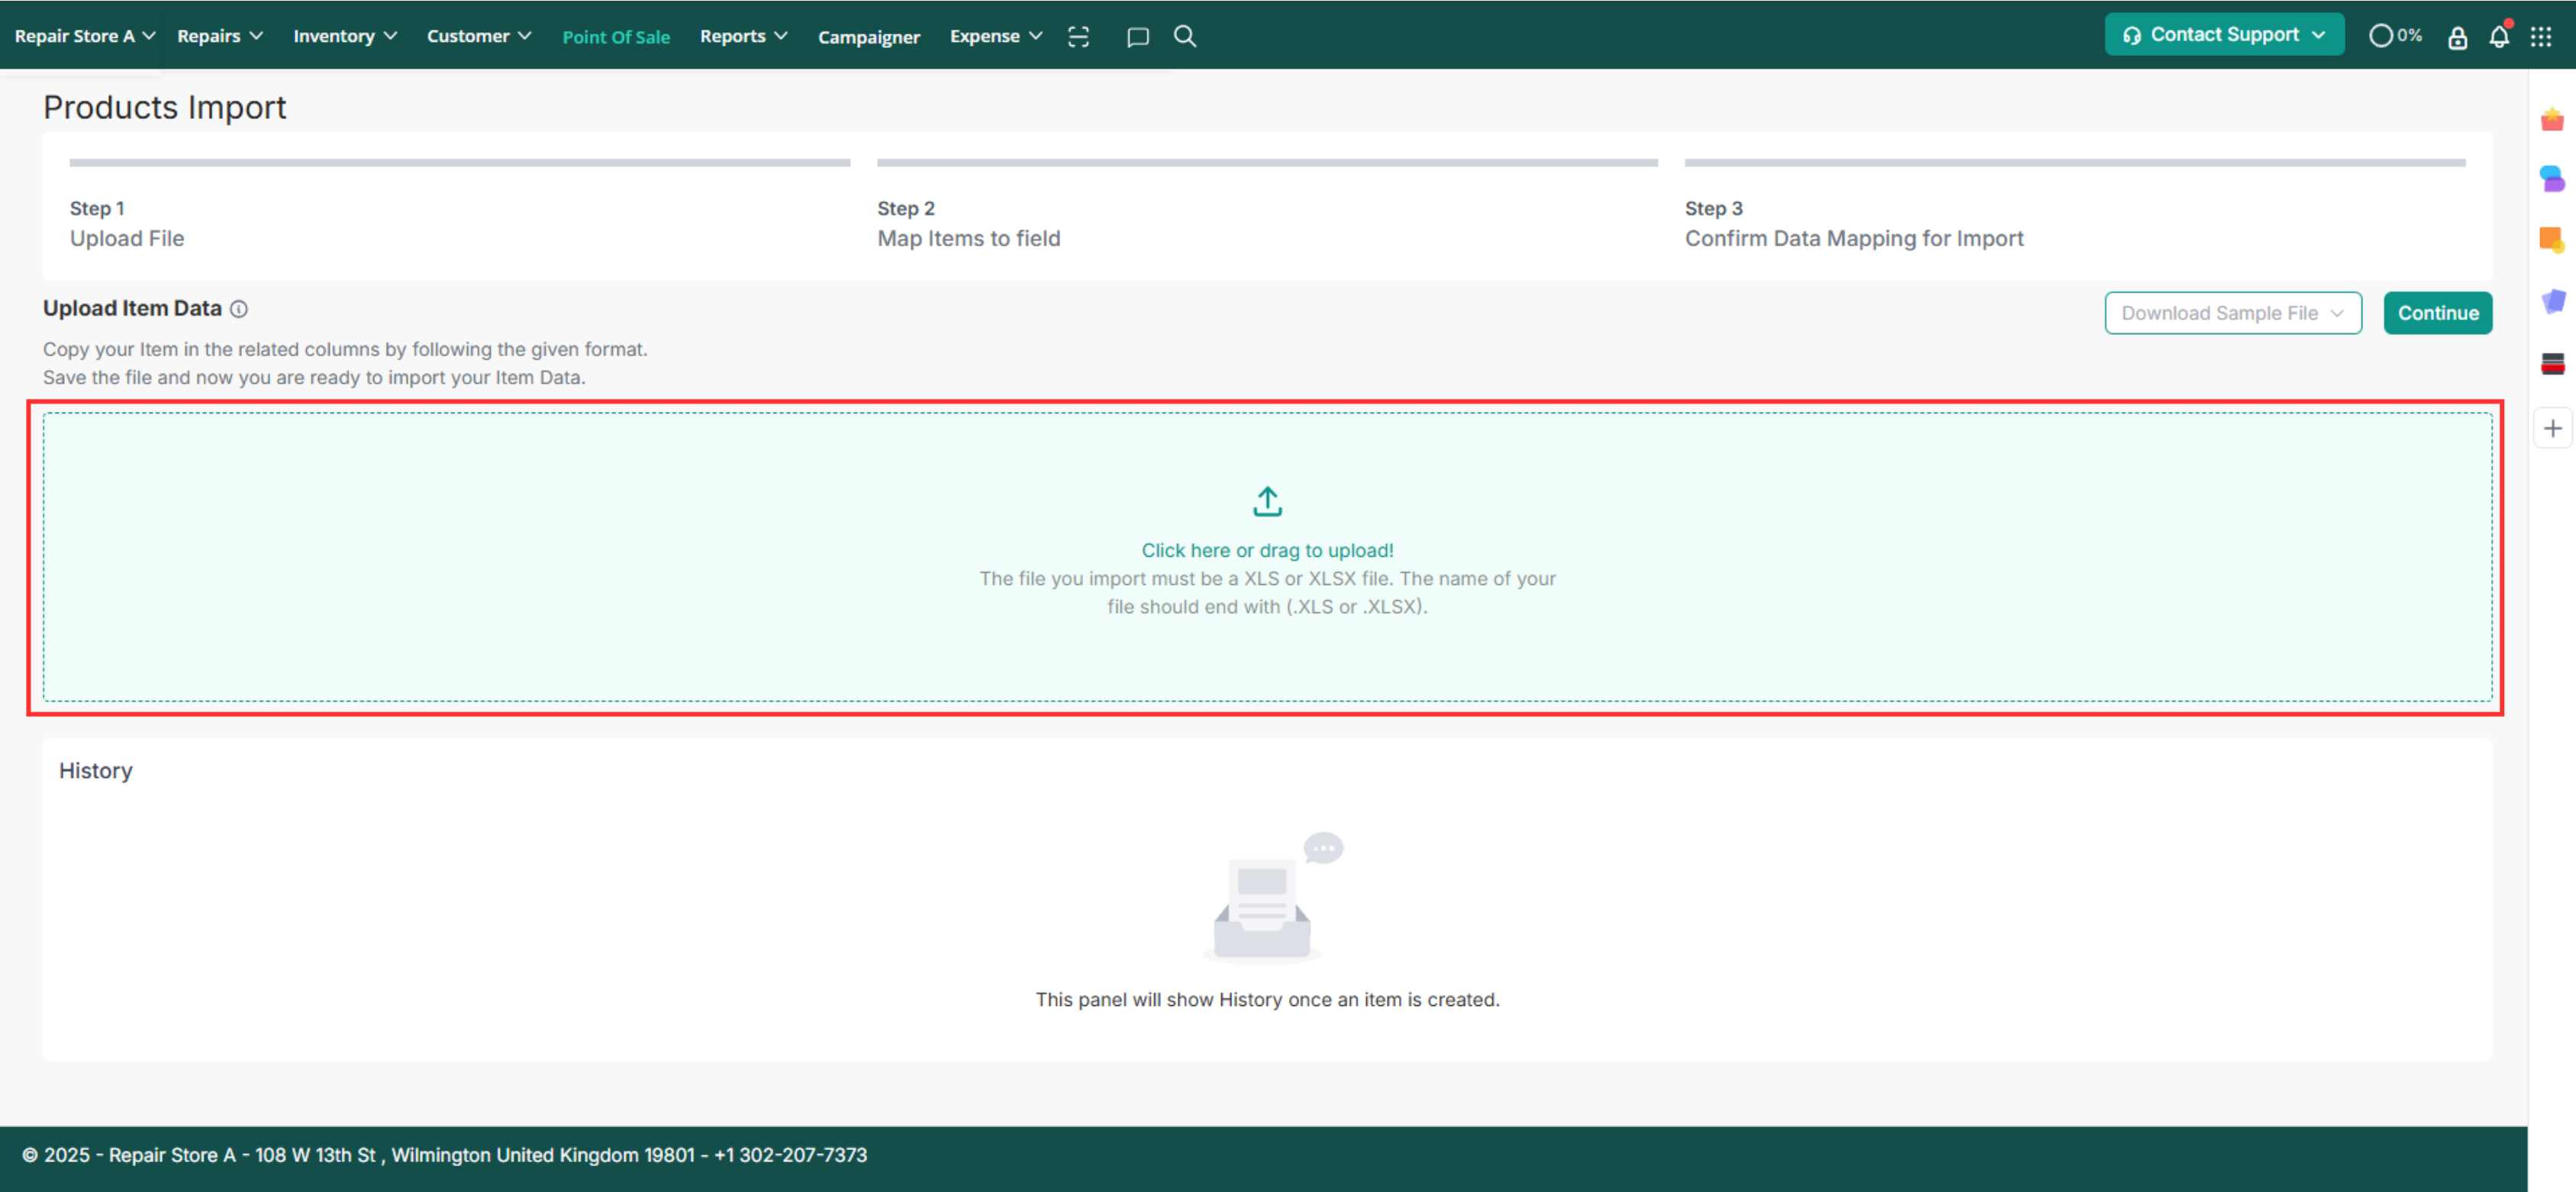Expand the Inventory menu
2576x1192 pixels.
click(x=345, y=36)
